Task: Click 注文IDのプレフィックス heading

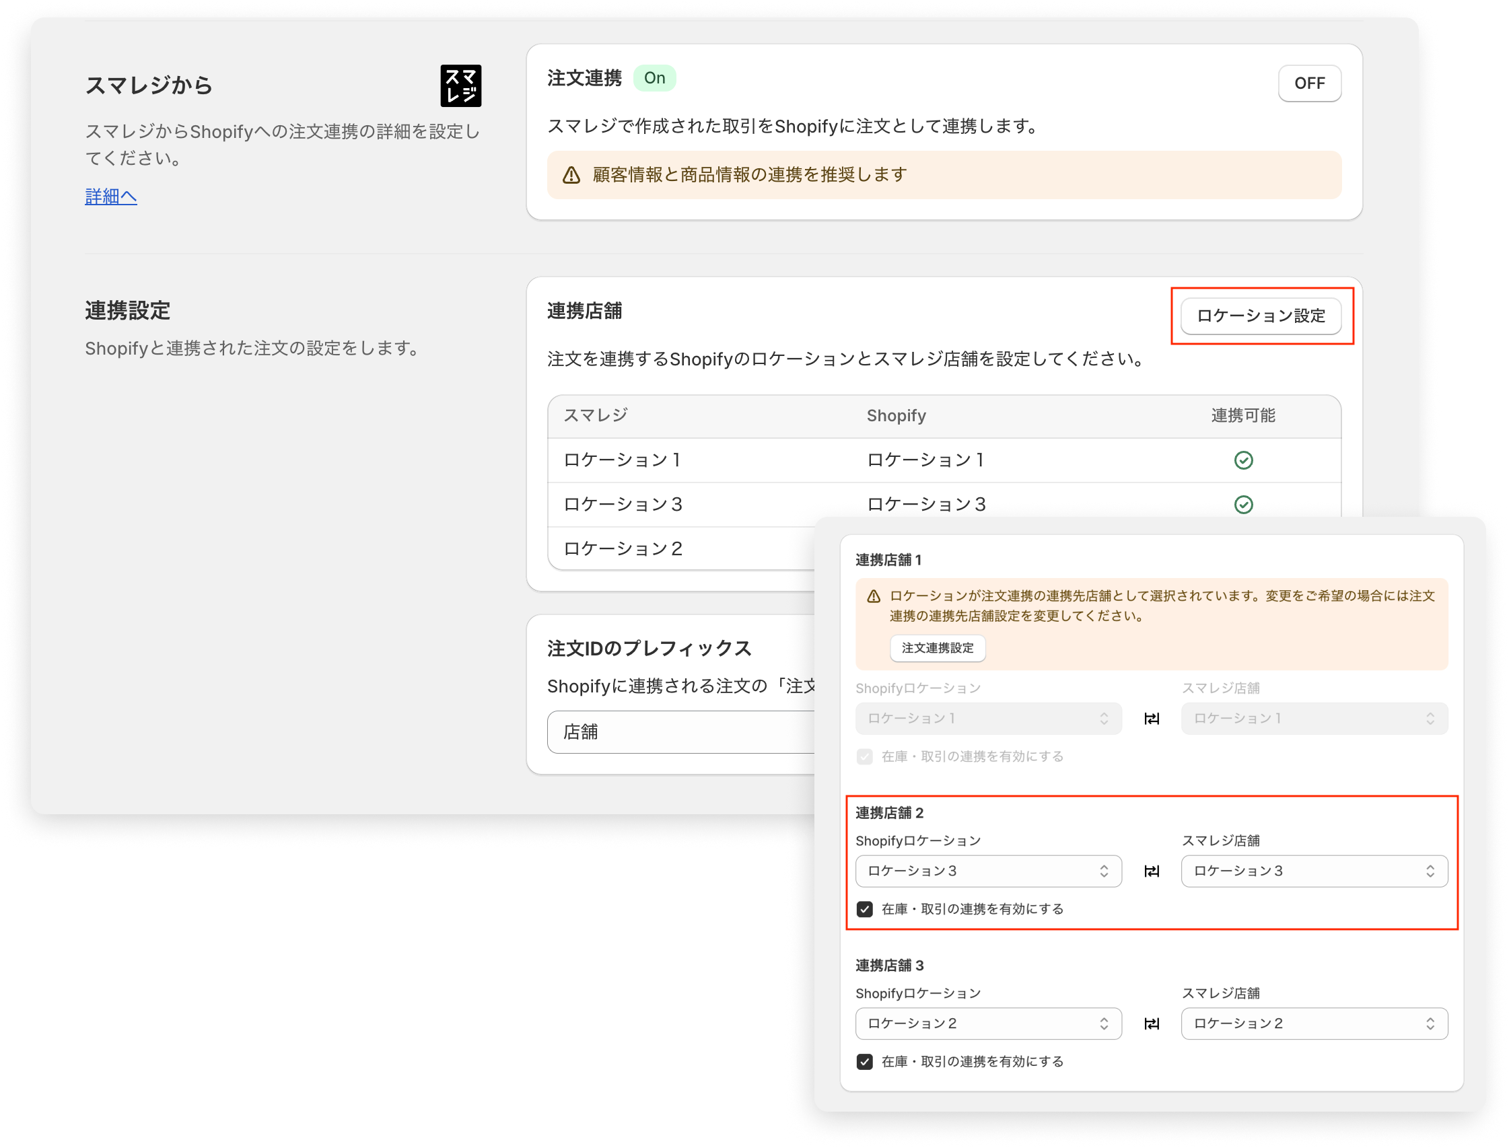Action: coord(650,648)
